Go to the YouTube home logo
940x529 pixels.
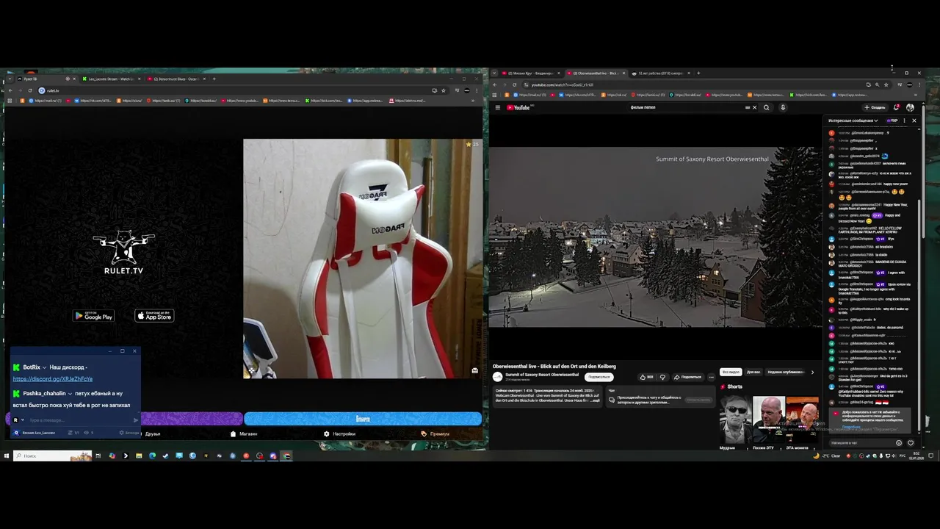[x=519, y=107]
